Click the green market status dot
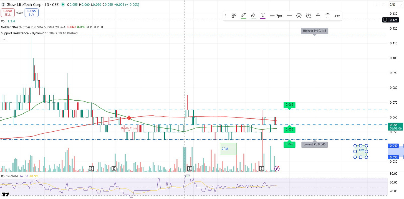The height and width of the screenshot is (199, 404). point(63,5)
